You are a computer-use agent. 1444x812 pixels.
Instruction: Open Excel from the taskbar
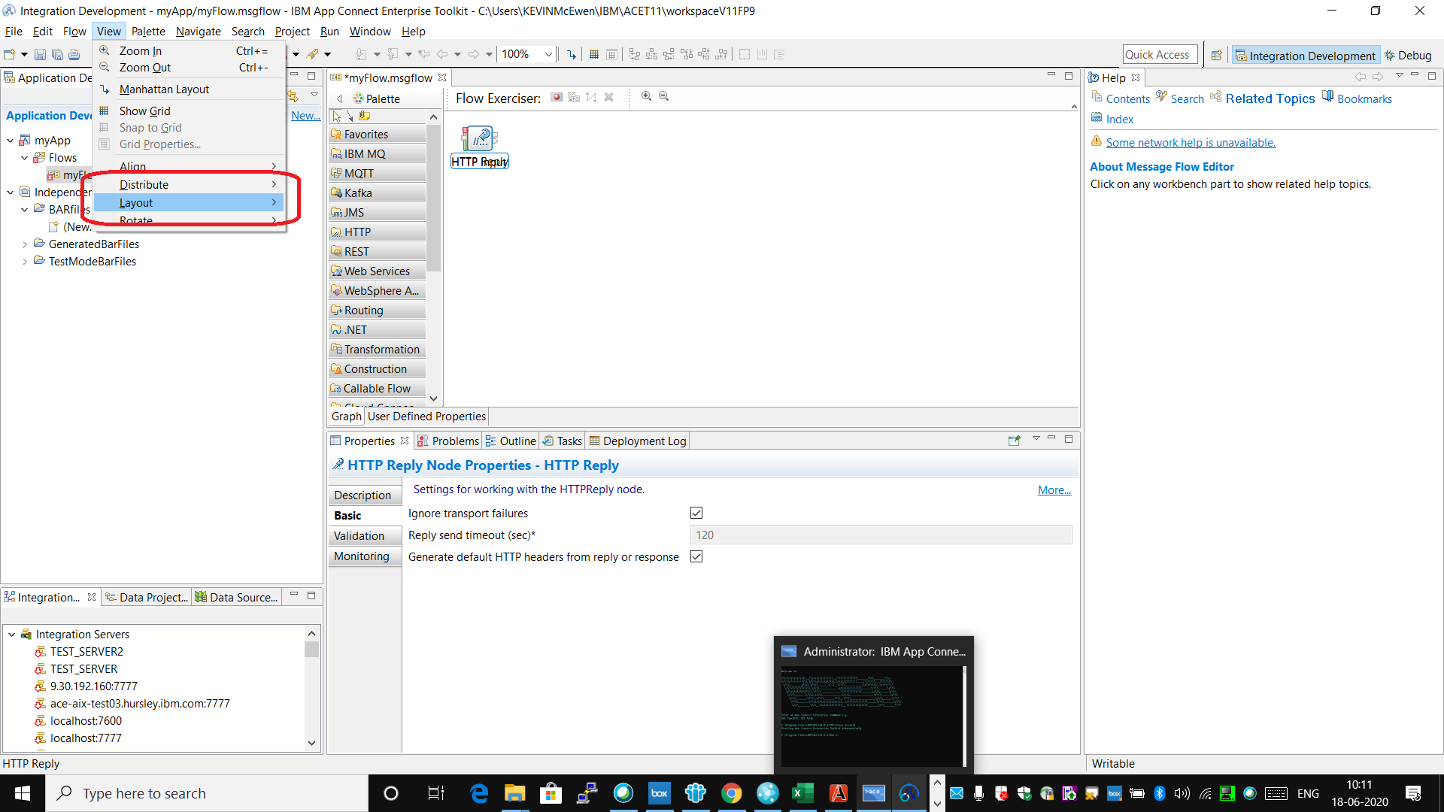click(802, 793)
